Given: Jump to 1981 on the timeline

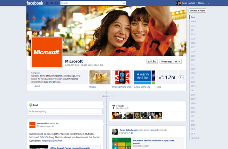Looking at the screenshot, I should pyautogui.click(x=193, y=121).
